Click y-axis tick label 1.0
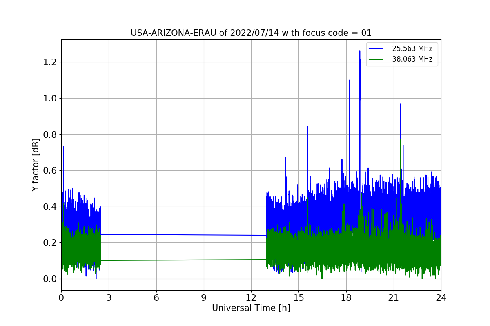Viewport: 490px width, 326px height. (51, 99)
